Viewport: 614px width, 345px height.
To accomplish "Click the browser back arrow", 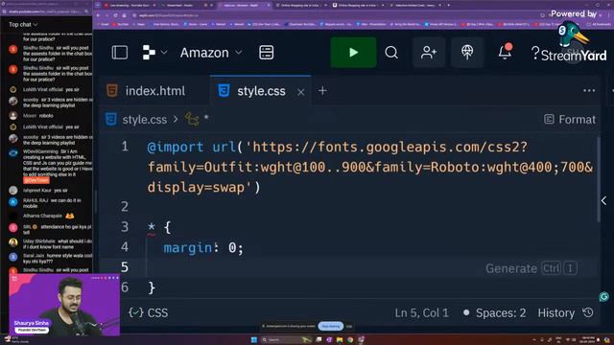I will [x=98, y=15].
